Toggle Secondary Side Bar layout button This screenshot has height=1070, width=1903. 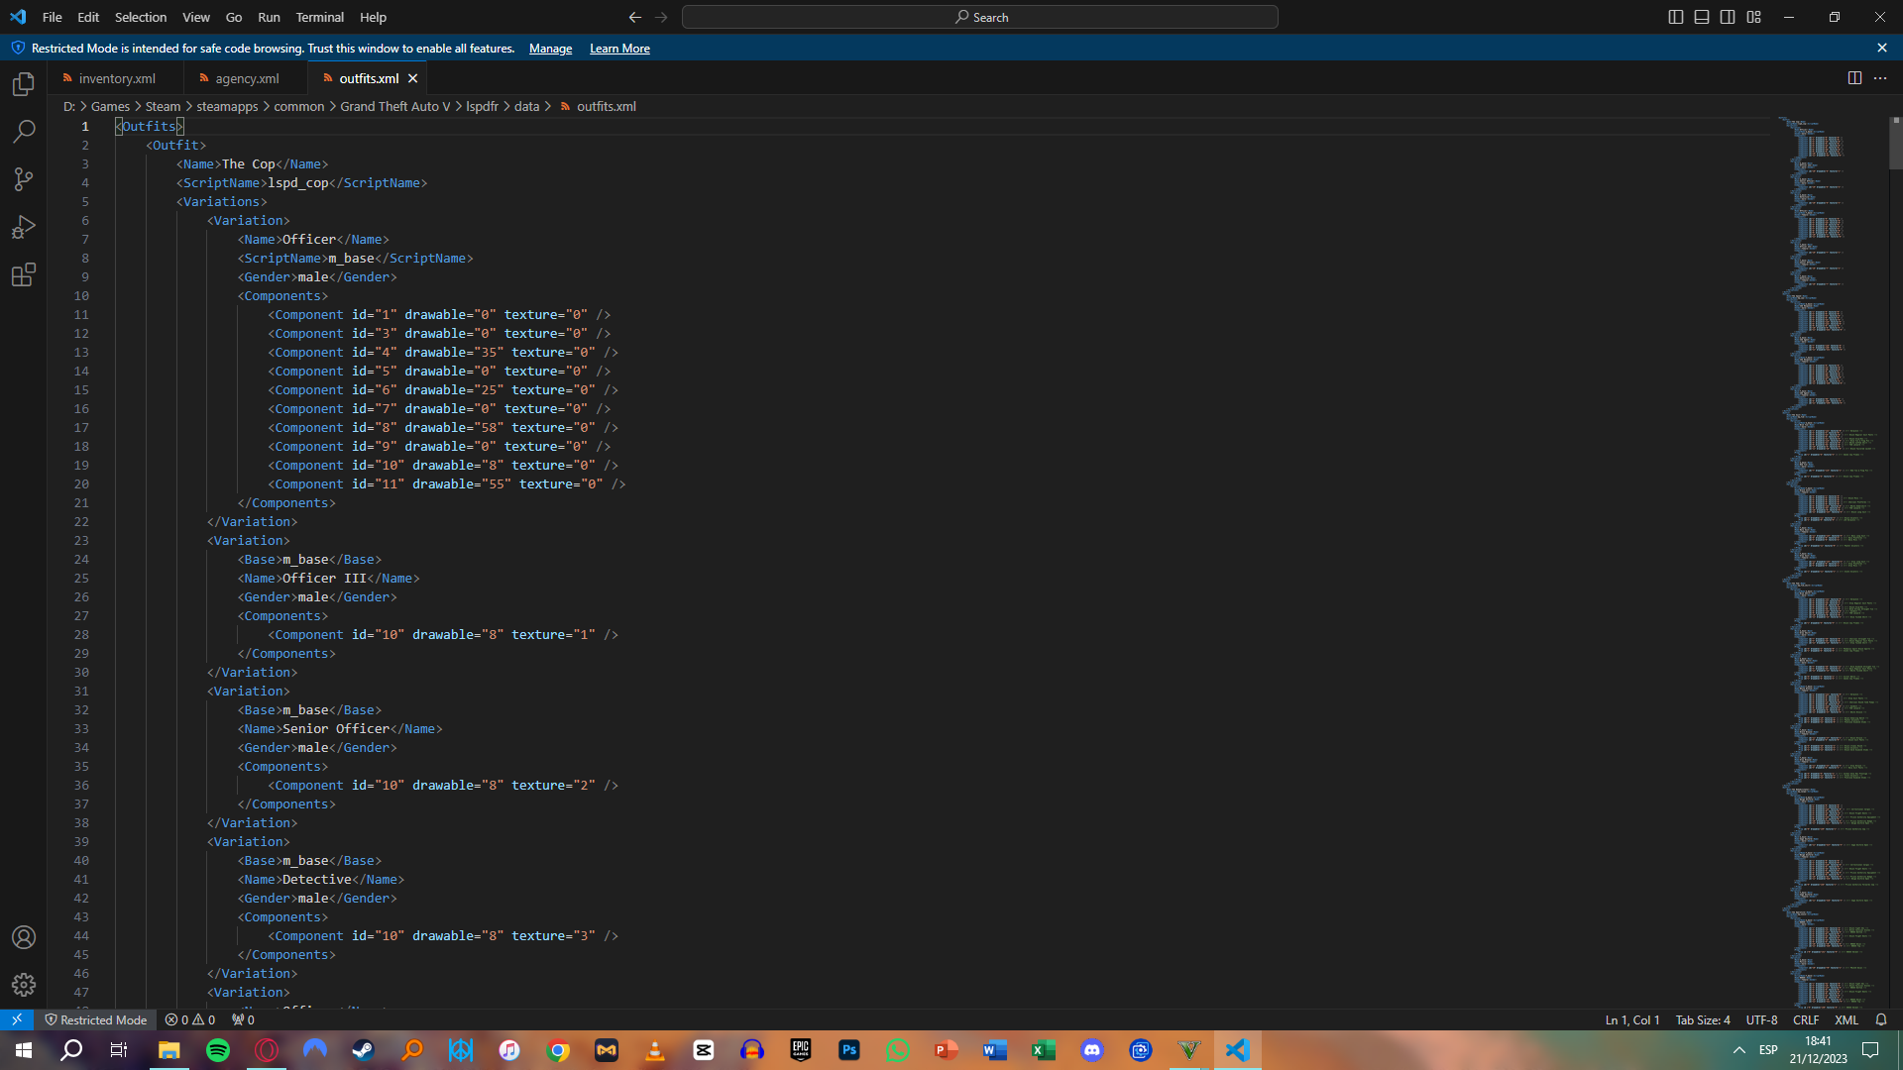point(1728,17)
